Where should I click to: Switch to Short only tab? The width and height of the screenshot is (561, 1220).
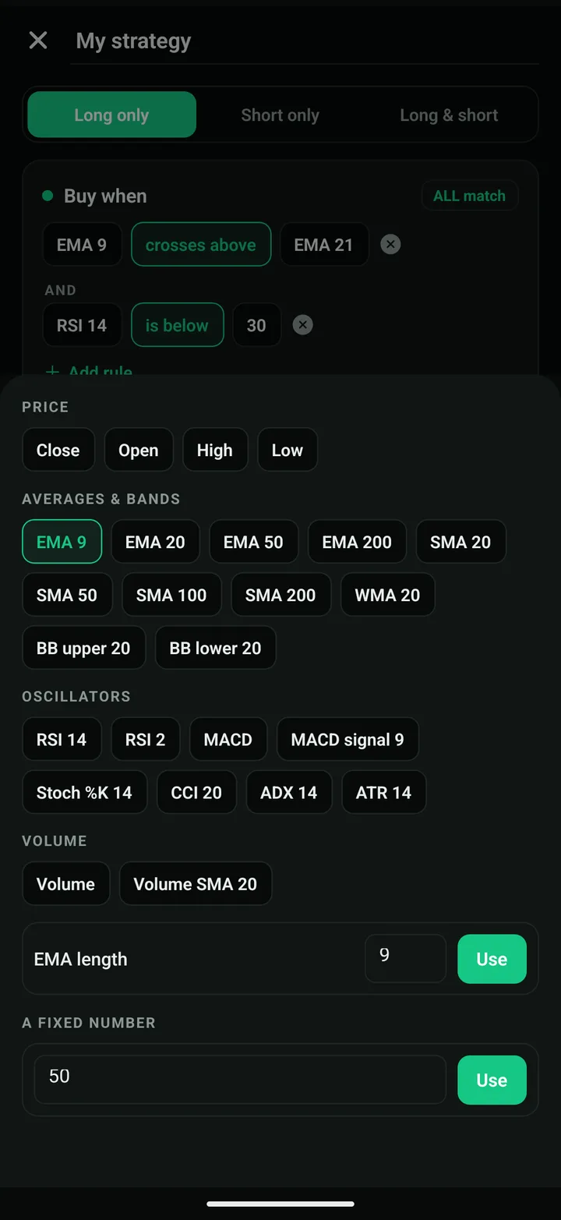(280, 115)
